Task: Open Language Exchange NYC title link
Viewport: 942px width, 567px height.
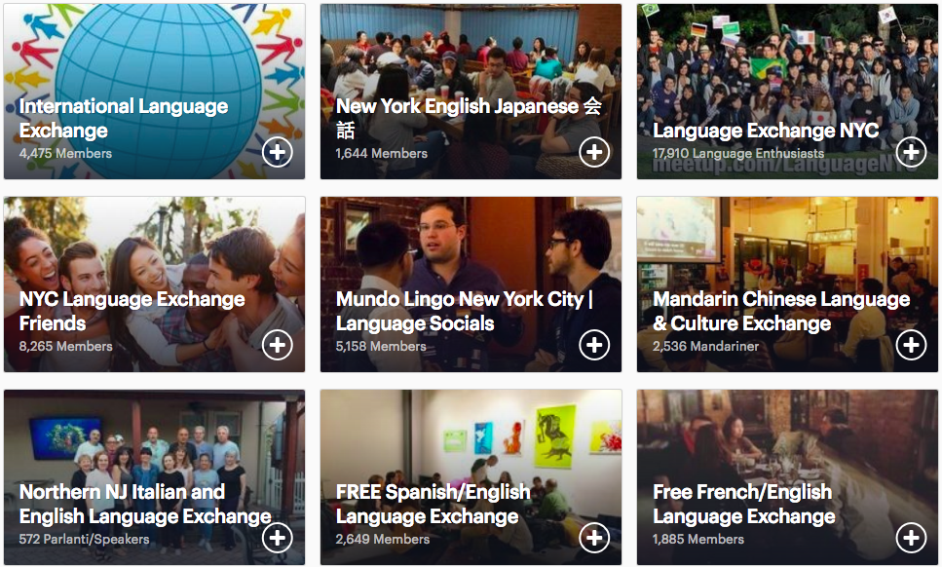Action: (x=766, y=131)
